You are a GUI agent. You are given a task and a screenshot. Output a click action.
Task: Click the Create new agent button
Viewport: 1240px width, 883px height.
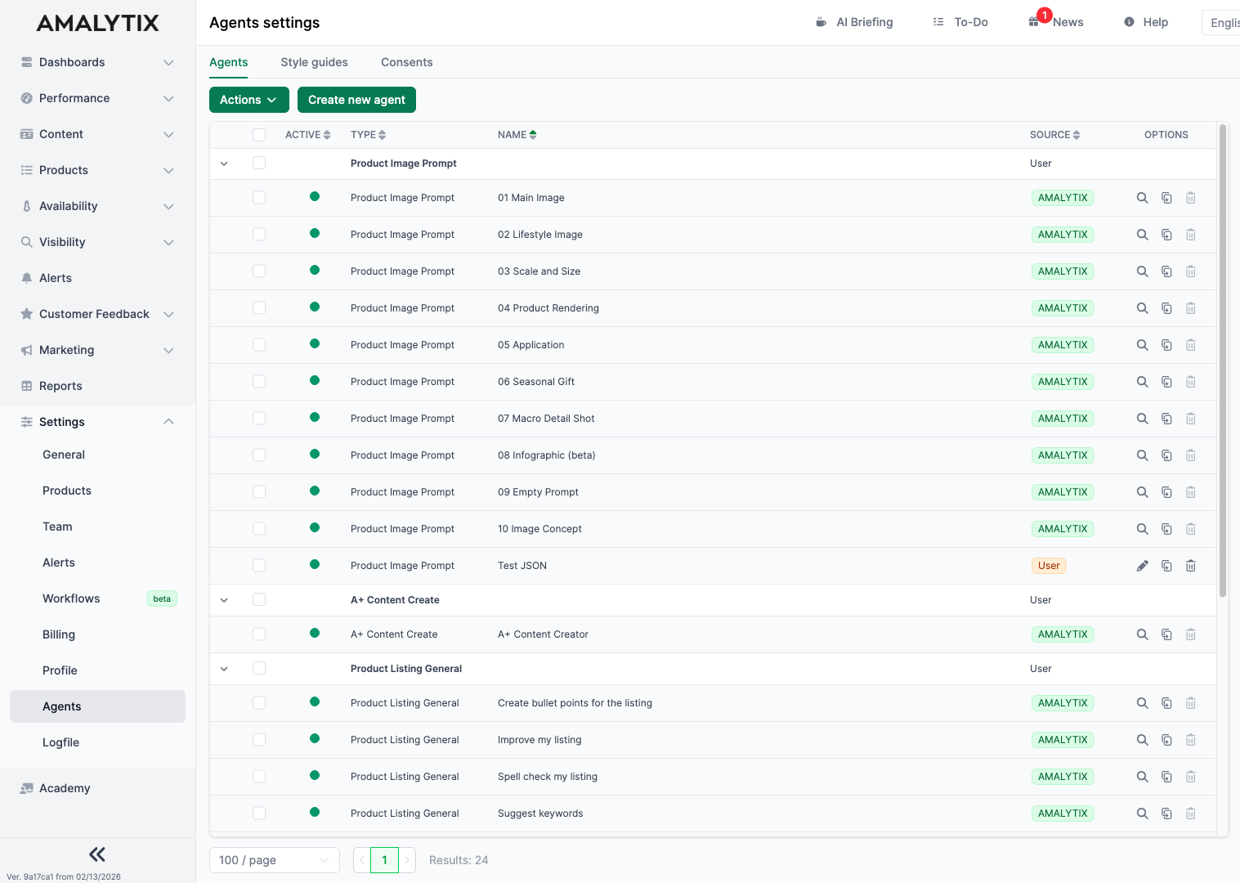(x=356, y=100)
